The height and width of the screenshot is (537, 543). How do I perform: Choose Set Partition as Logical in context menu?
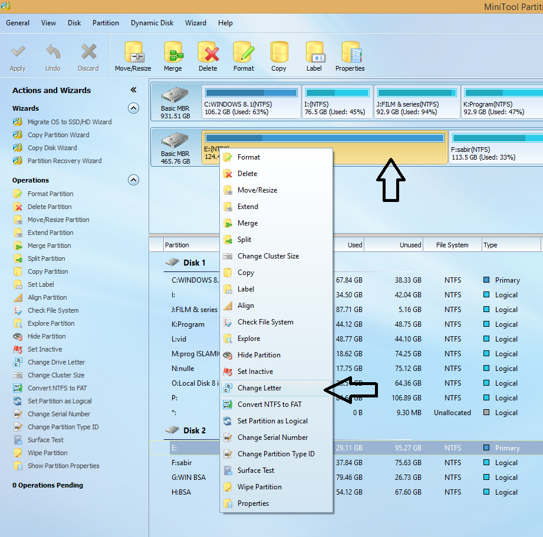coord(277,421)
